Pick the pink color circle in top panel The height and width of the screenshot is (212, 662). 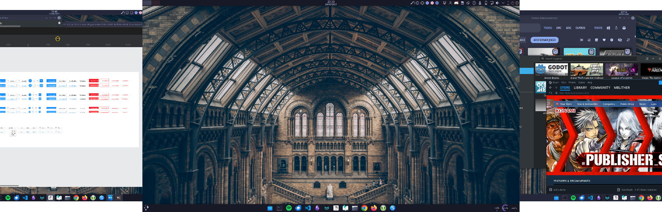[432, 3]
